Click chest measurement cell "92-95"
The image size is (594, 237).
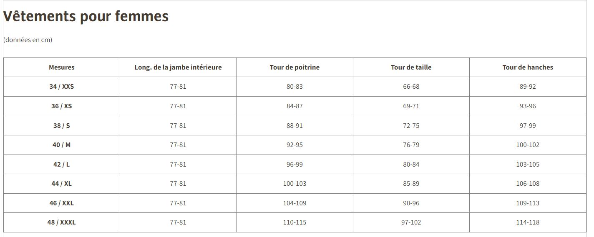click(294, 145)
